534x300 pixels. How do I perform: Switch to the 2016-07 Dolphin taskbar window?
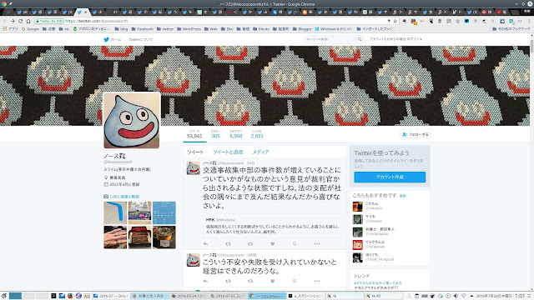[x=110, y=296]
